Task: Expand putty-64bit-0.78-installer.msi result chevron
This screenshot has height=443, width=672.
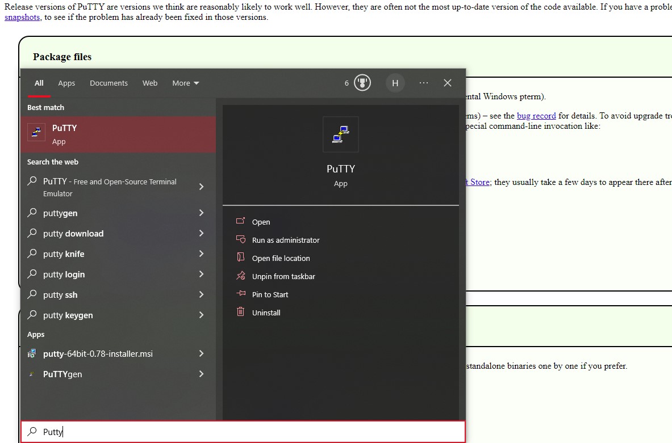Action: 201,354
